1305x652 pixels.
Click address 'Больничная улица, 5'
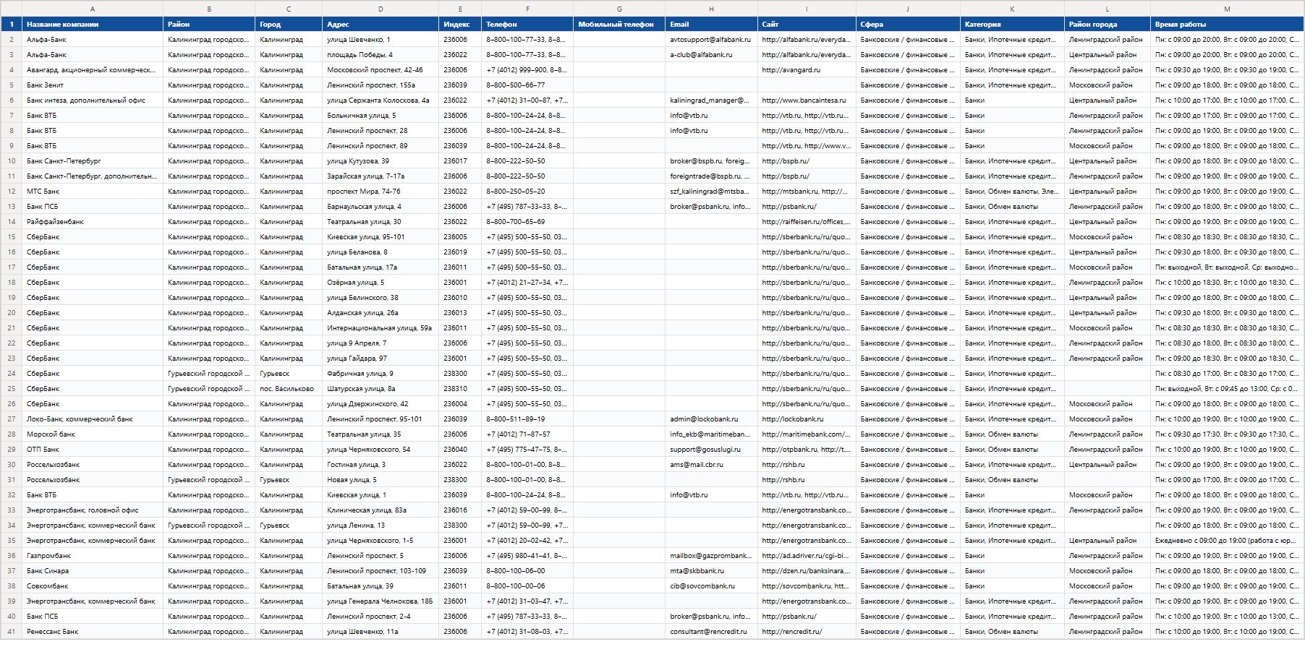point(381,116)
